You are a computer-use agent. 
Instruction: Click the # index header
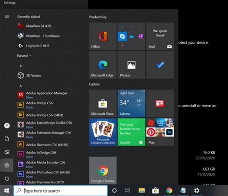tap(21, 66)
